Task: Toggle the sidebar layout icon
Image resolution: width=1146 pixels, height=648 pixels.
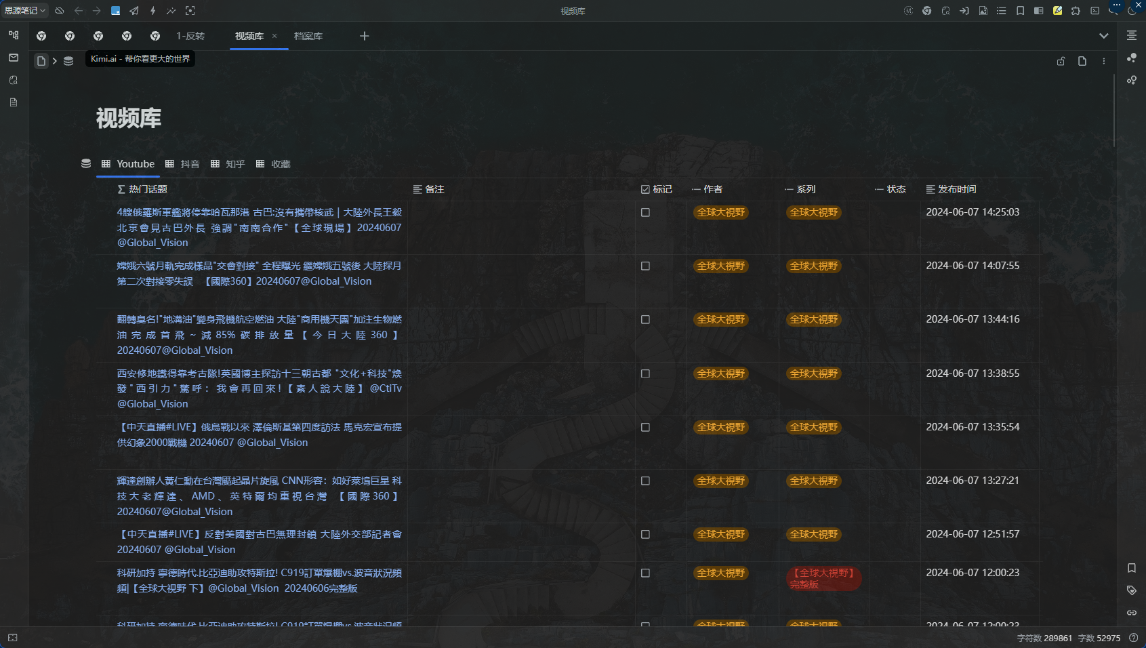Action: click(1039, 11)
